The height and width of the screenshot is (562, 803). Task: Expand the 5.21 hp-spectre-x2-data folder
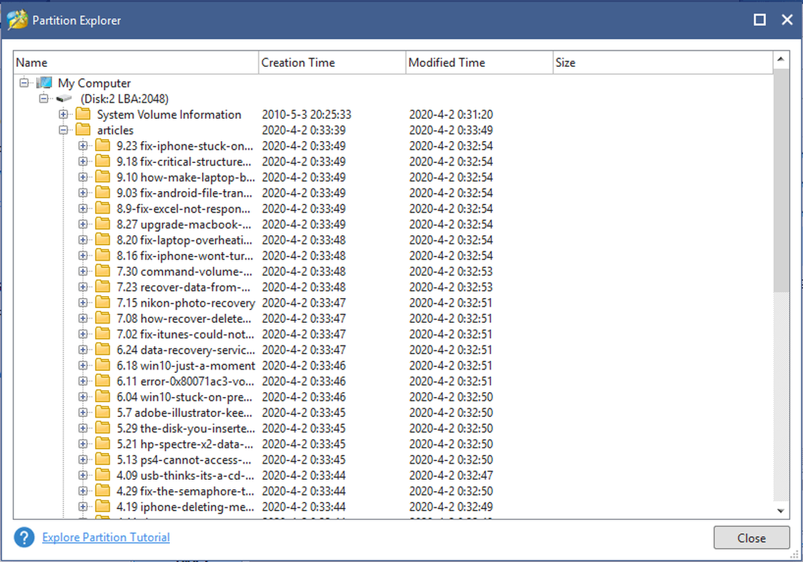pos(83,444)
